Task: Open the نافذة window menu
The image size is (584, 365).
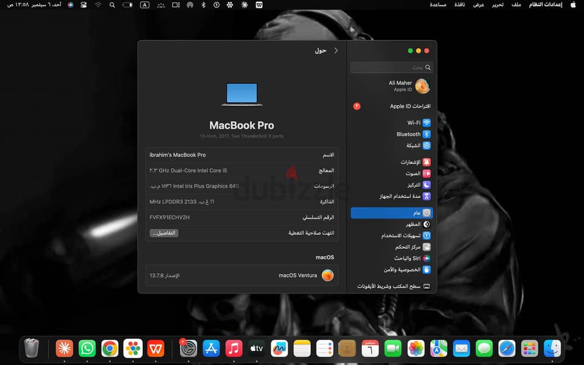Action: tap(460, 4)
